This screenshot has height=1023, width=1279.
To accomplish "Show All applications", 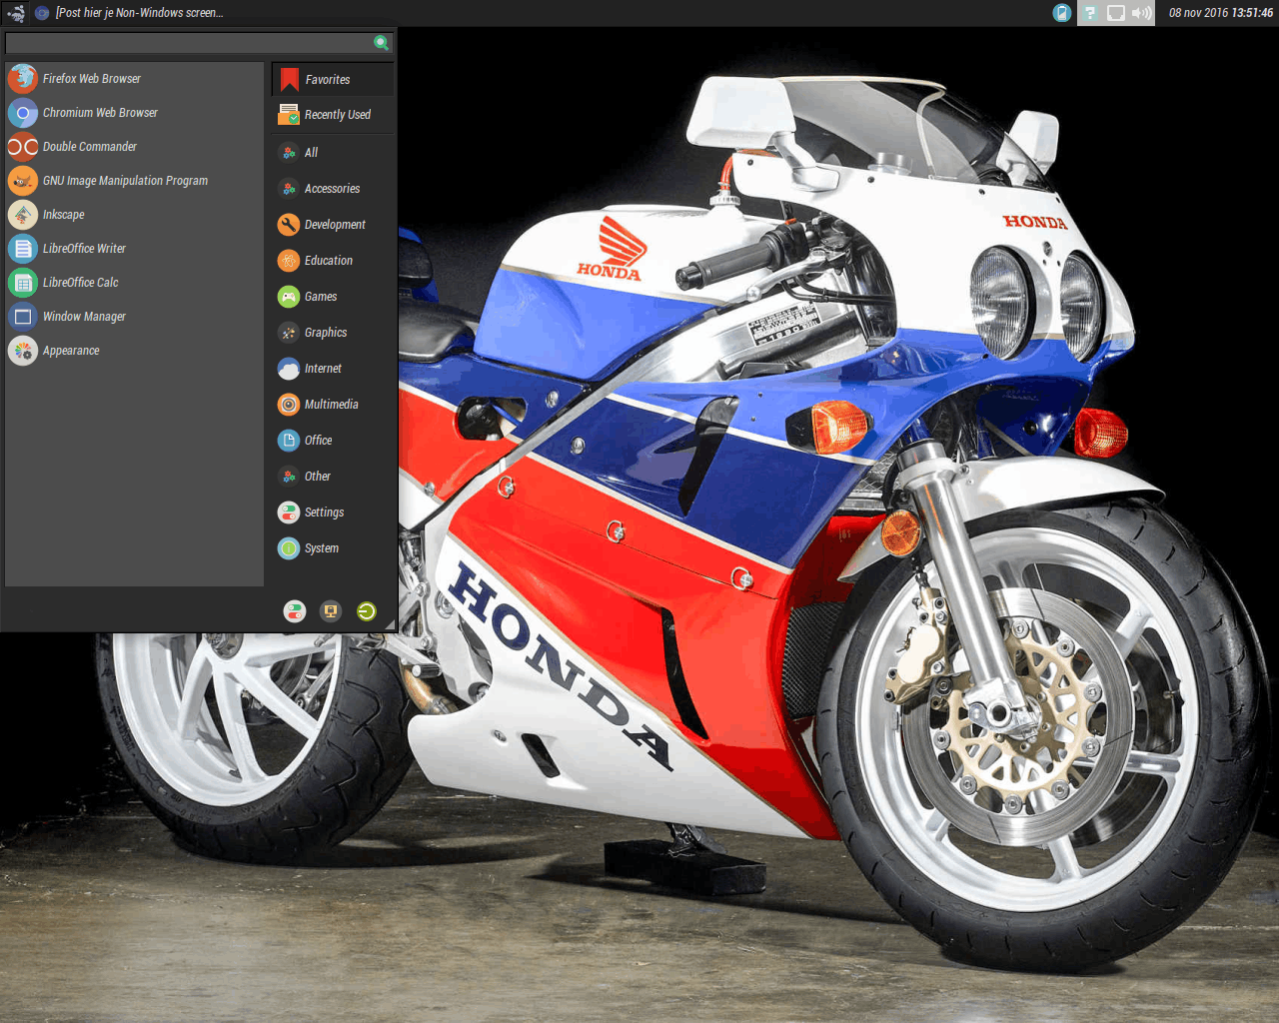I will point(333,153).
